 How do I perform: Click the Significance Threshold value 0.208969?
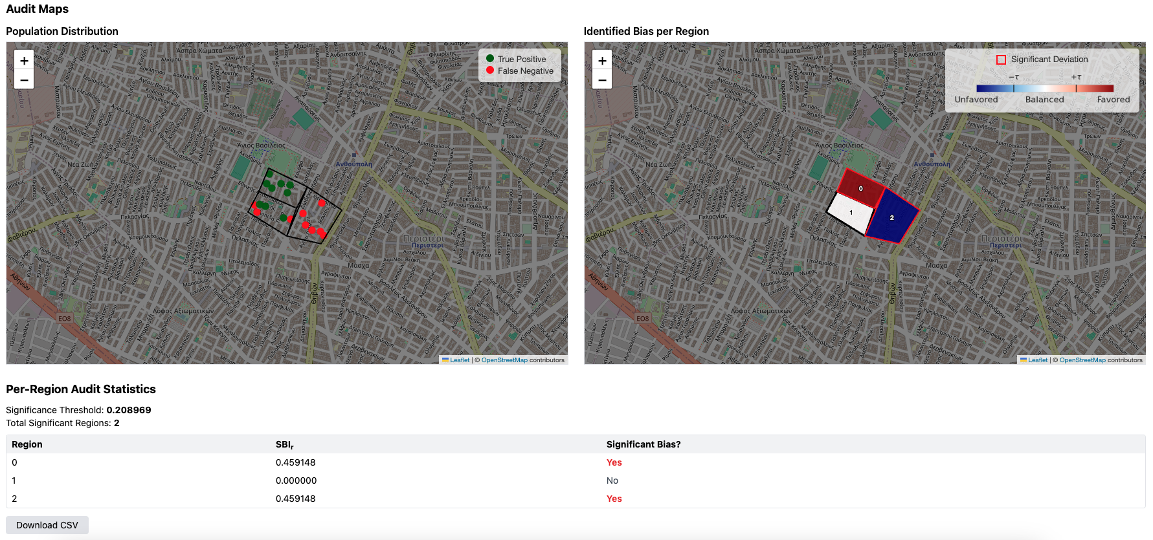[129, 410]
